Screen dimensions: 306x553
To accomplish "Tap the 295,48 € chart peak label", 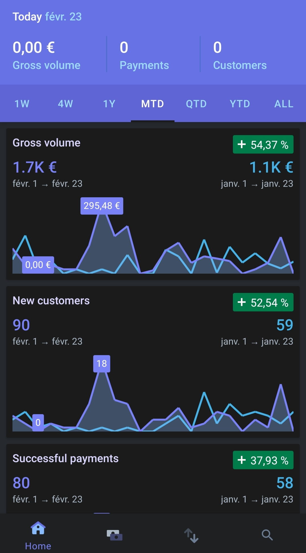I will pos(102,206).
